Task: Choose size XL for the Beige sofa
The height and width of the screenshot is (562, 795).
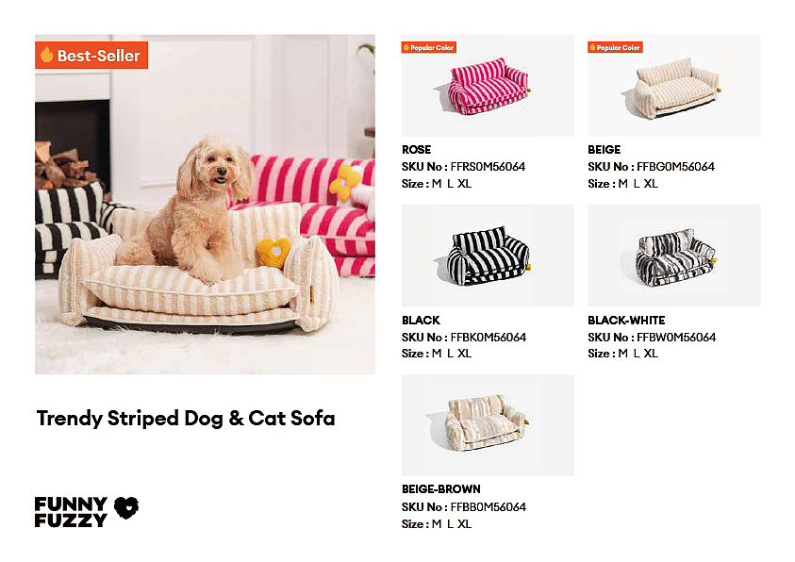Action: [651, 184]
